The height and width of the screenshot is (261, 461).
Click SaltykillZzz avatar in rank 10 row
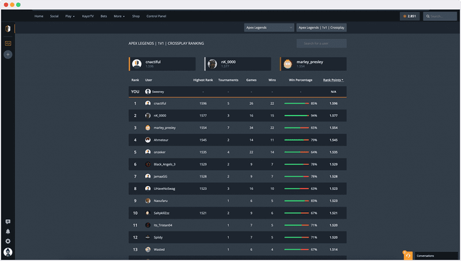click(148, 213)
